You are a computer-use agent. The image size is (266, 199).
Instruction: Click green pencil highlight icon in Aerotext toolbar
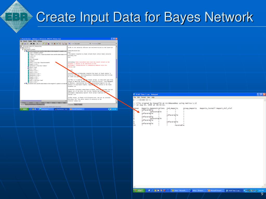tap(43, 44)
